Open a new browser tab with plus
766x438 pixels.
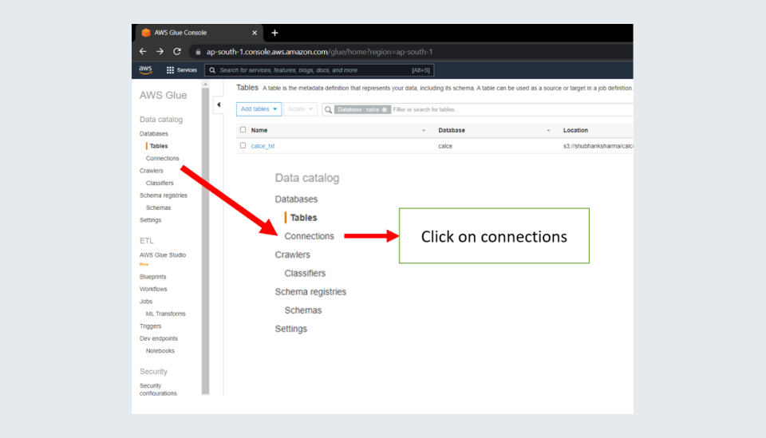(275, 33)
